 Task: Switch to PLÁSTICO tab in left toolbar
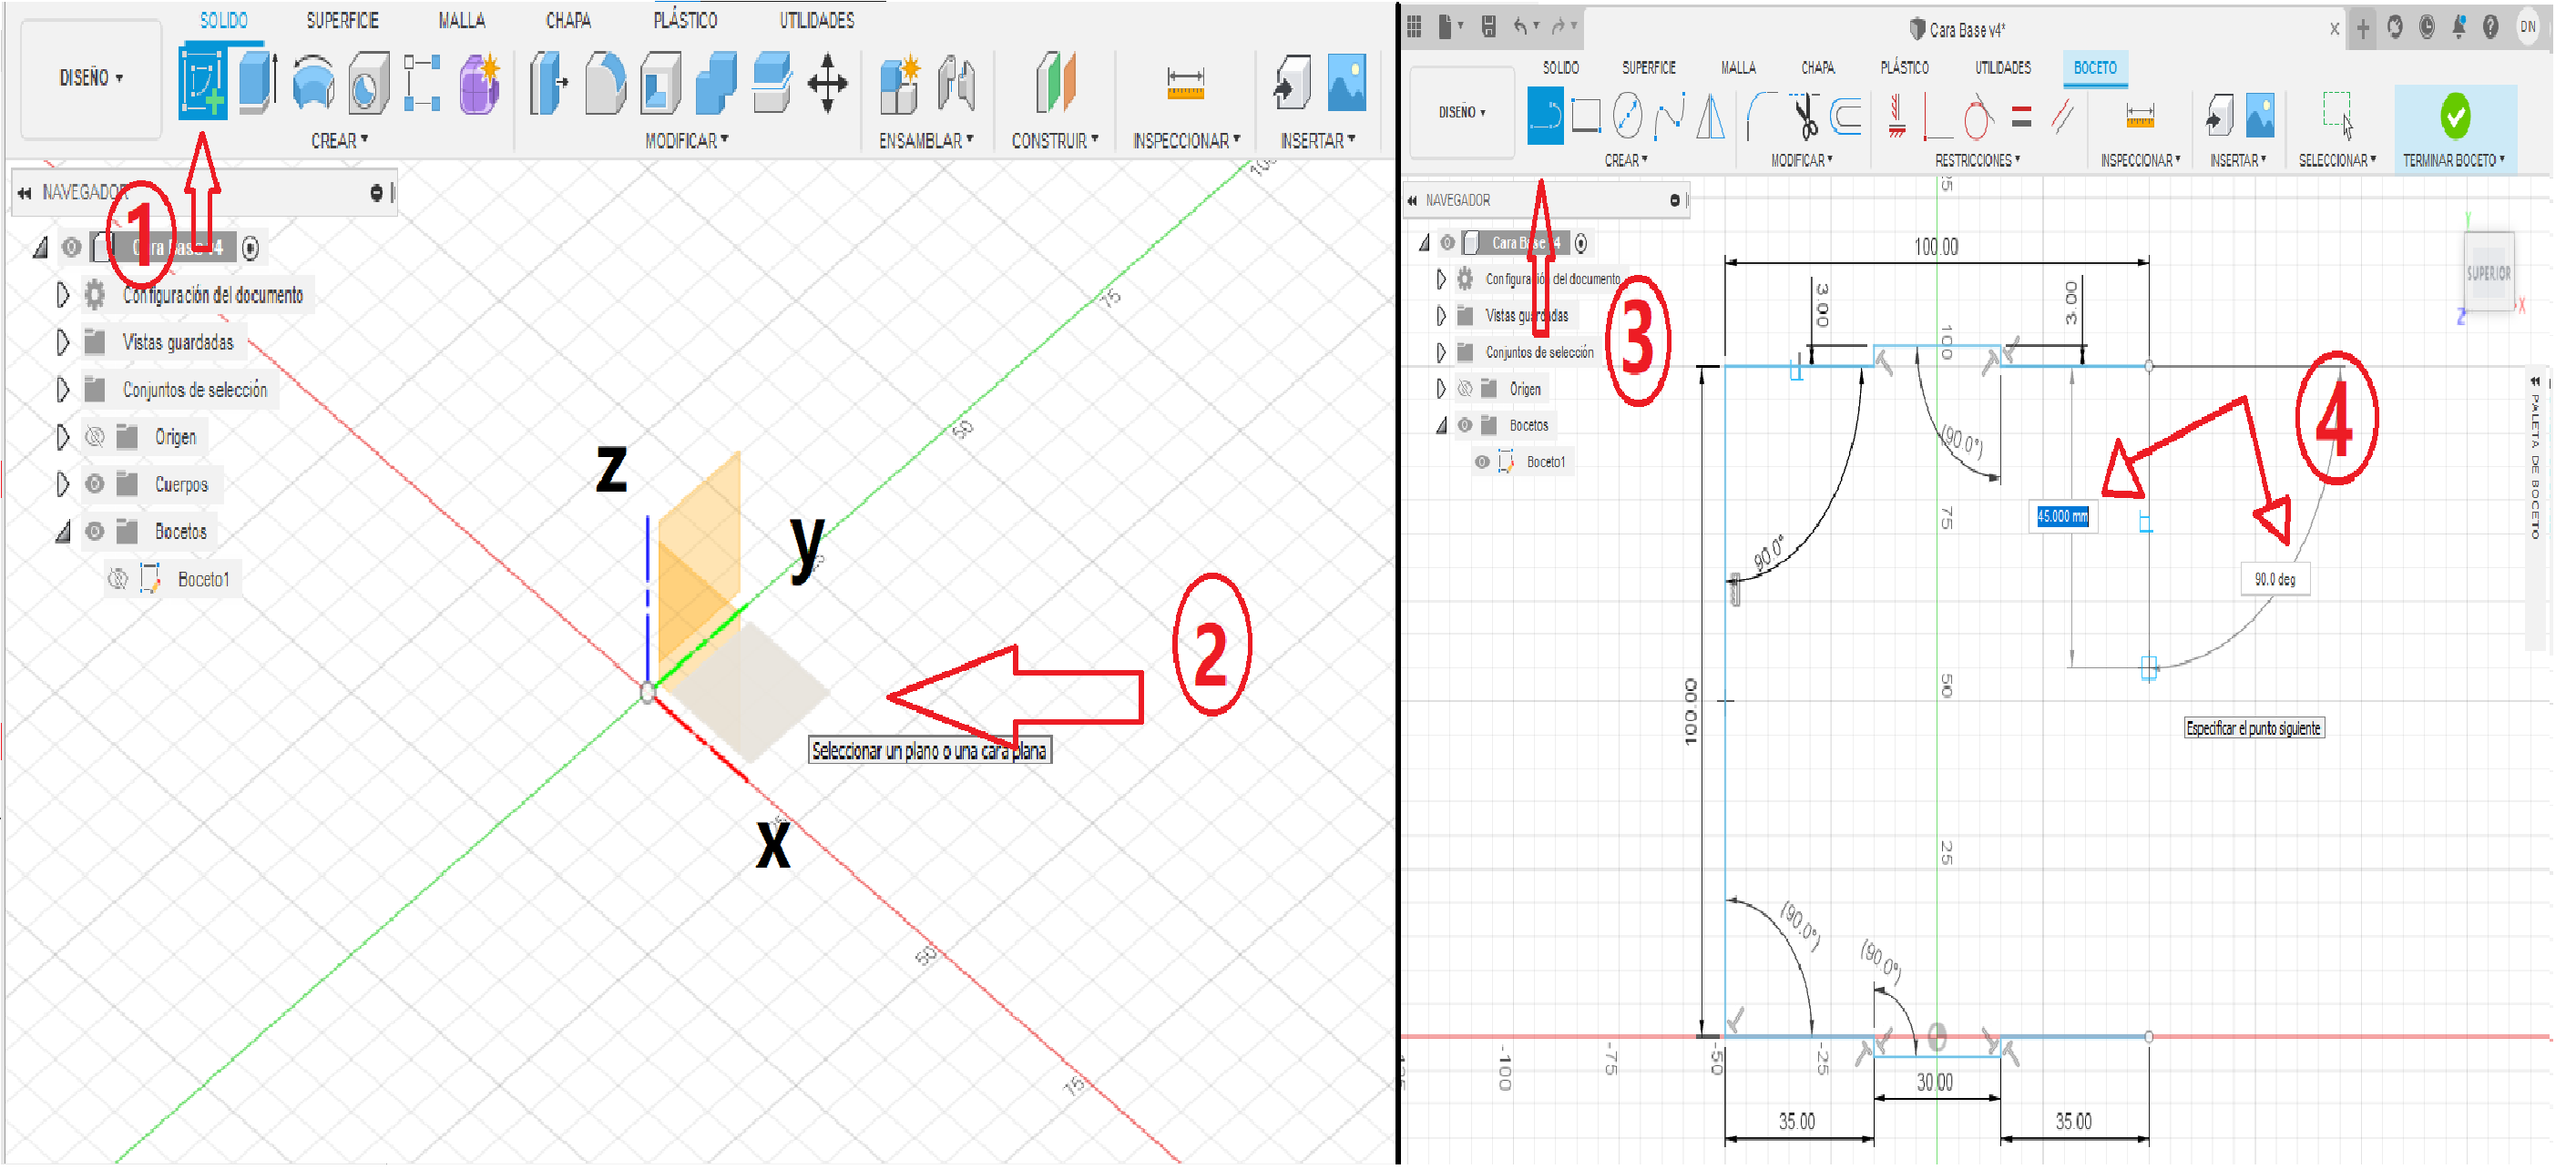point(686,20)
